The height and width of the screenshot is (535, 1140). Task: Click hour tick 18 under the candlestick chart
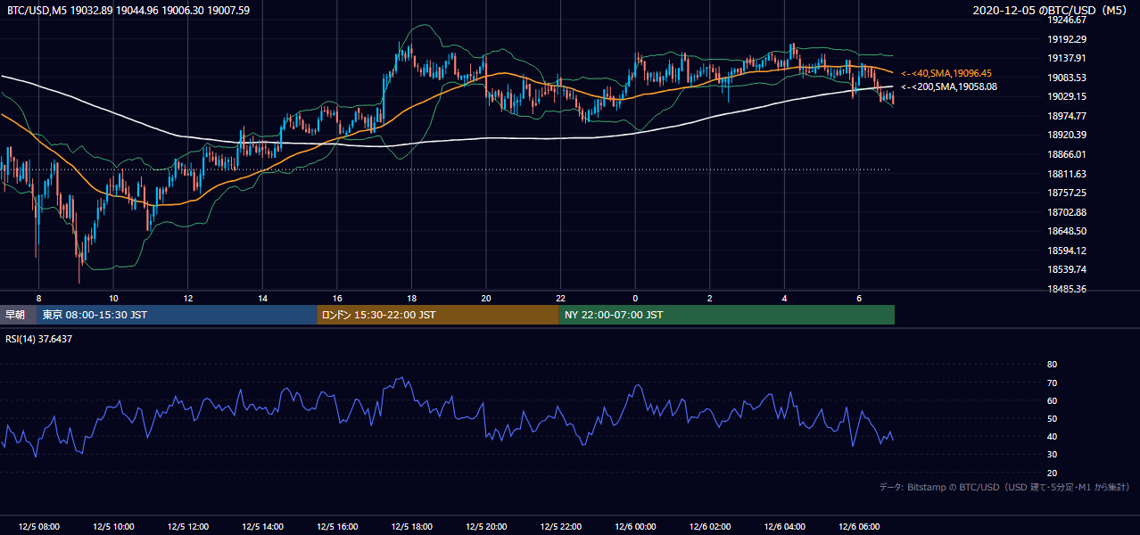click(x=411, y=298)
